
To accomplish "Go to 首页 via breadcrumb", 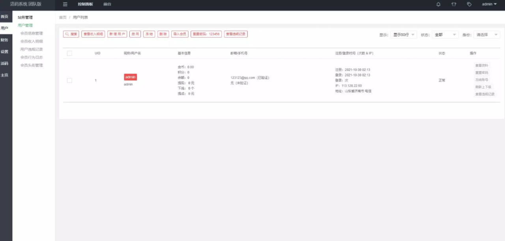I will (x=63, y=17).
